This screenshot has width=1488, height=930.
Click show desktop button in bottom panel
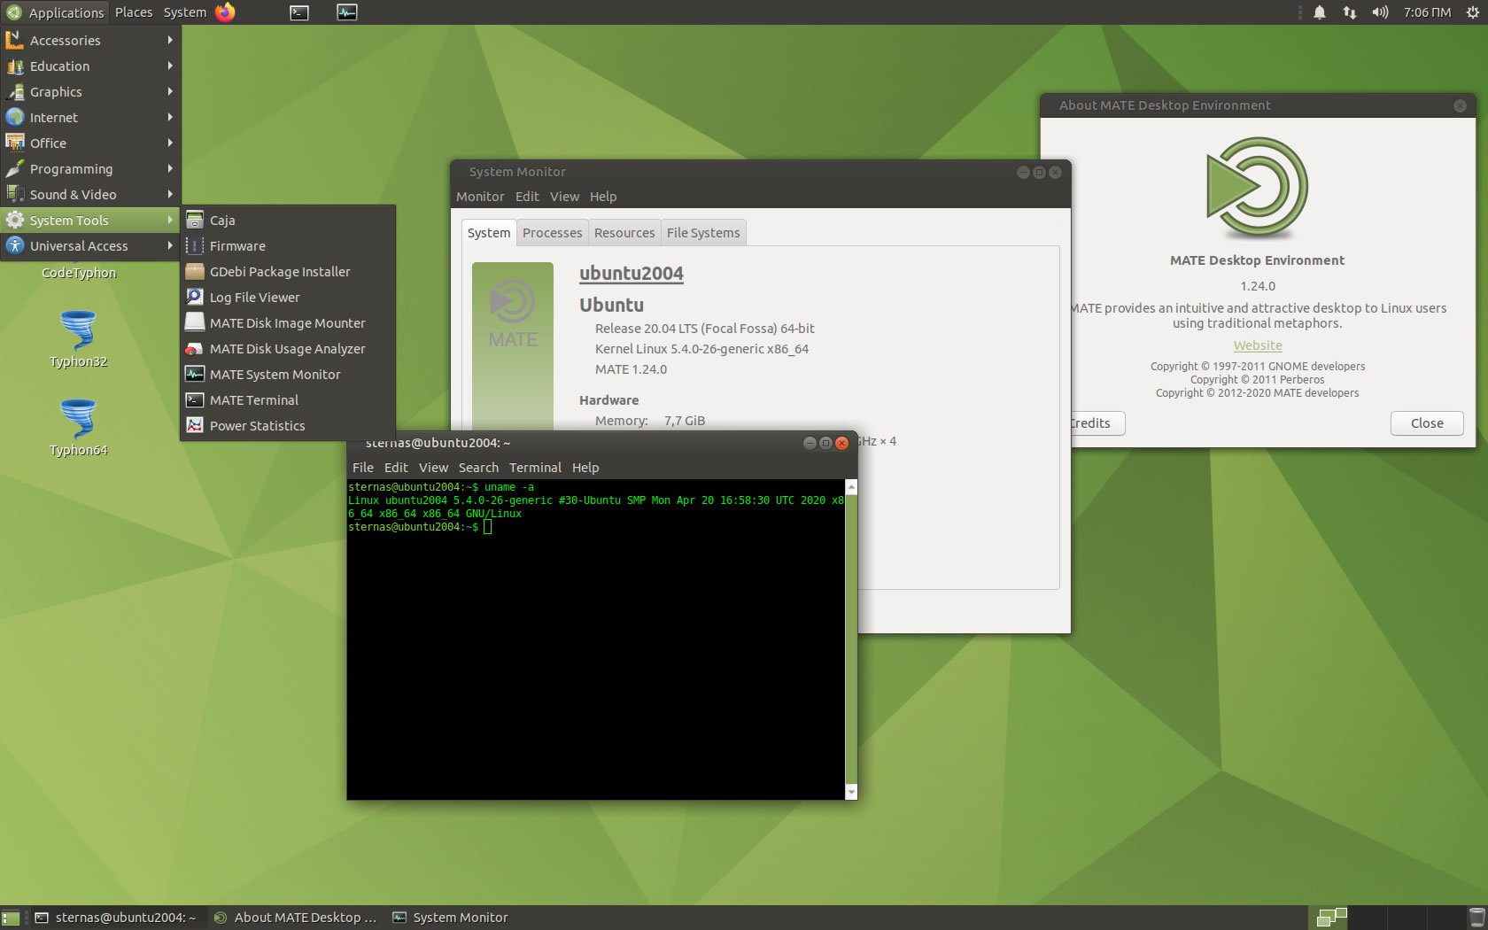click(x=11, y=918)
